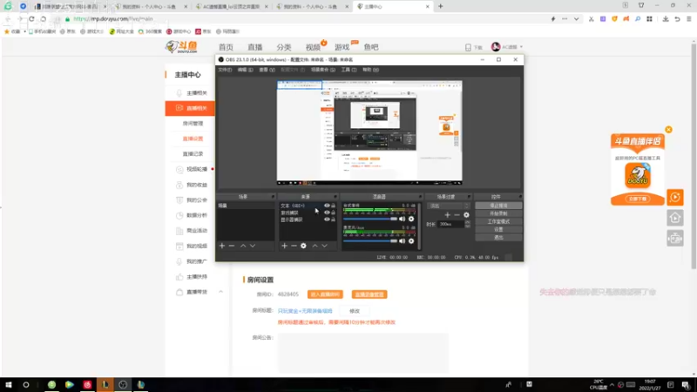The image size is (697, 392).
Task: Mute the Mic/Aux speaker icon in mixer
Action: pyautogui.click(x=403, y=241)
